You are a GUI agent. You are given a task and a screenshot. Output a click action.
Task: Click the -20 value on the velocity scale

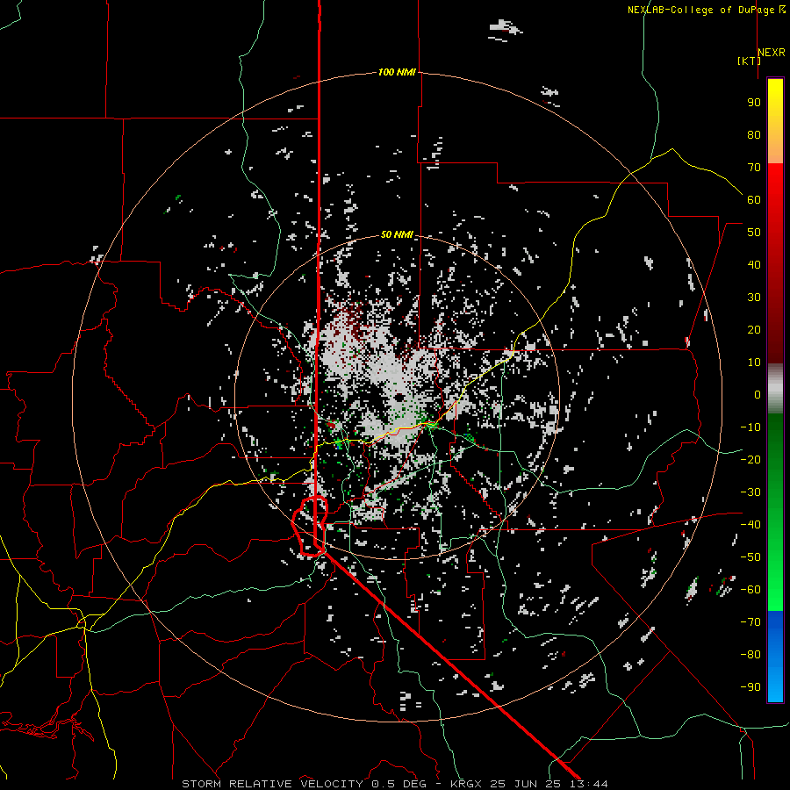tap(750, 459)
